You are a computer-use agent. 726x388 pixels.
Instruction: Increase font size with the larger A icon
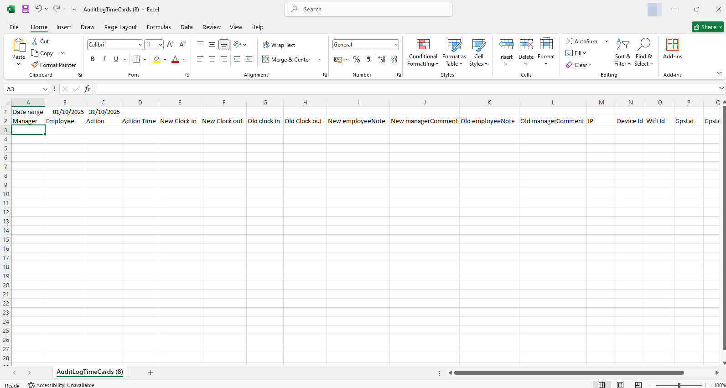point(170,44)
